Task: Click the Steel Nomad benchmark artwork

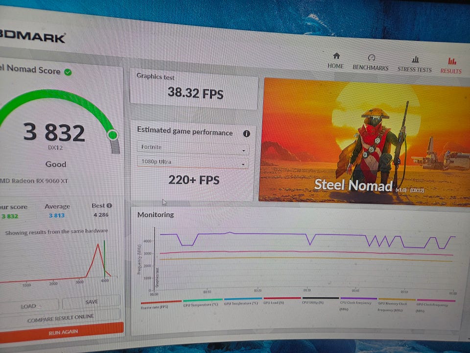Action: pos(364,142)
